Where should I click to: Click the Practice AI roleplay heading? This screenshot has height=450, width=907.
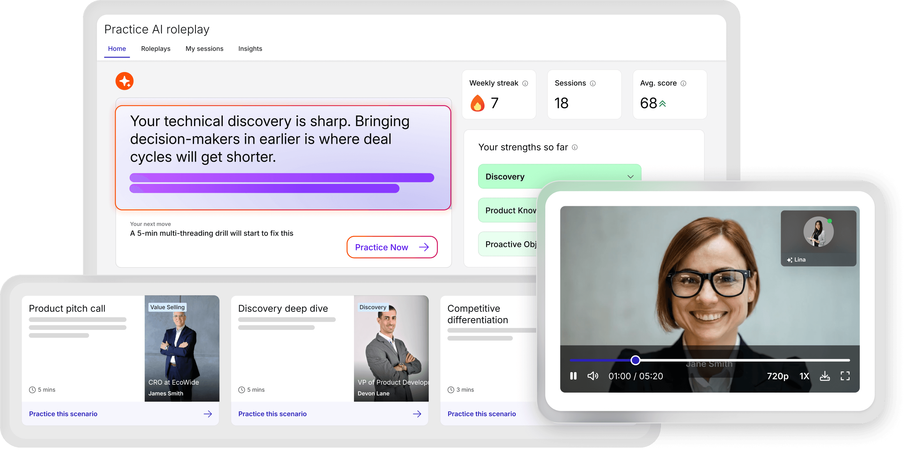157,29
